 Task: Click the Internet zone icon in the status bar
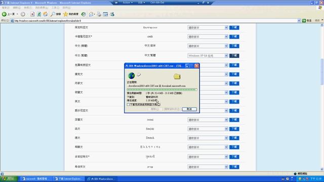[x=295, y=174]
